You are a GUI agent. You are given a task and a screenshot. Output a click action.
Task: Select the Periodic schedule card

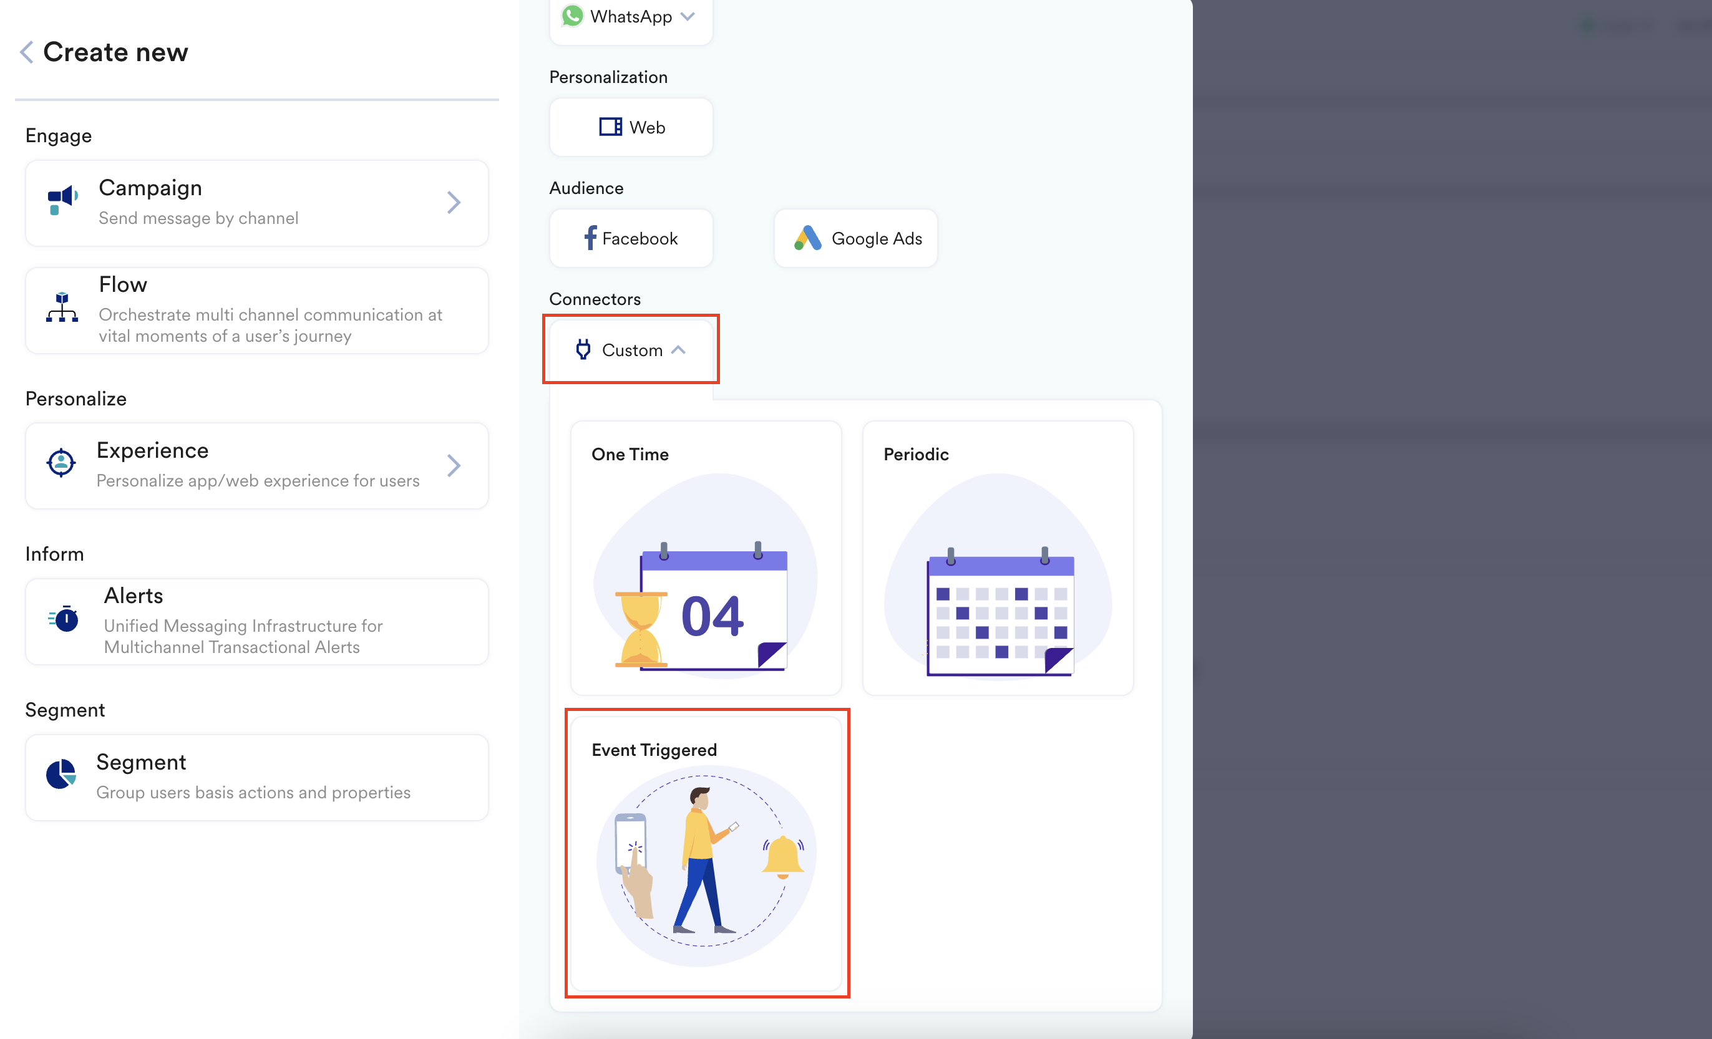997,558
